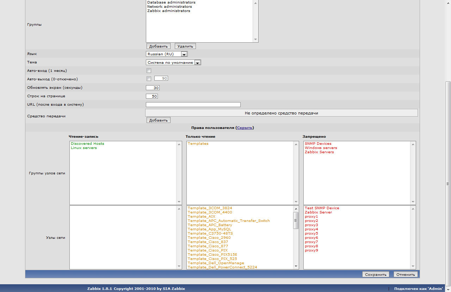Image resolution: width=451 pixels, height=292 pixels.
Task: Click Добавить to add a media type
Action: [159, 120]
